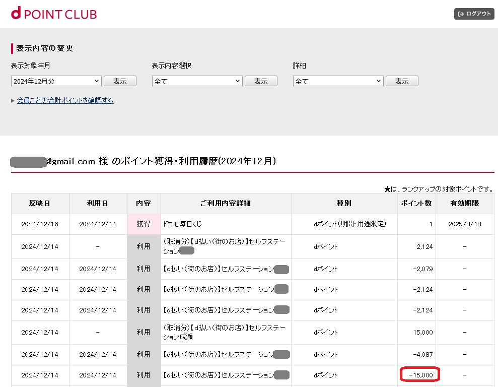Screen dimensions: 498x387
Task: Open the 詳細 dropdown set to 全て
Action: (x=338, y=81)
